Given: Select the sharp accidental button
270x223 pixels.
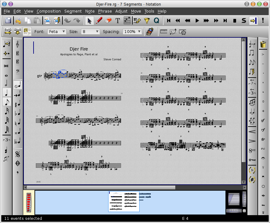Looking at the screenshot, I should 18,104.
